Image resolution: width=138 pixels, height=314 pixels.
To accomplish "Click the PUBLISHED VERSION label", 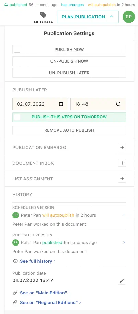I will (x=32, y=235).
